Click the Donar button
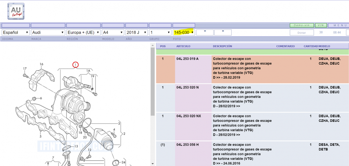 pos(302,33)
